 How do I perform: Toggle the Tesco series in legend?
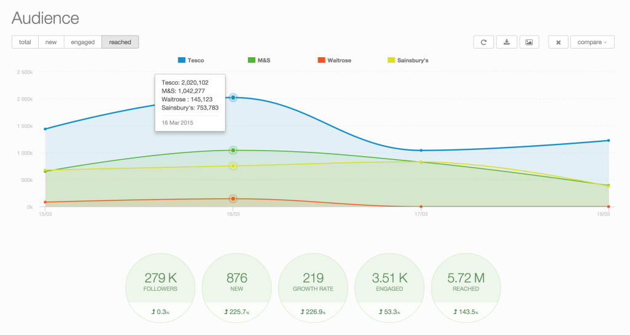click(190, 60)
